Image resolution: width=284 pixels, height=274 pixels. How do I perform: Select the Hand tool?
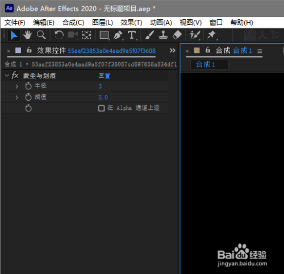click(27, 35)
